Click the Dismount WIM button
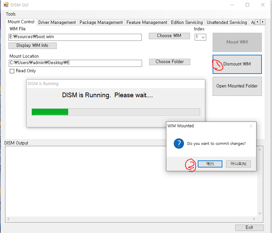The image size is (272, 233). point(237,64)
